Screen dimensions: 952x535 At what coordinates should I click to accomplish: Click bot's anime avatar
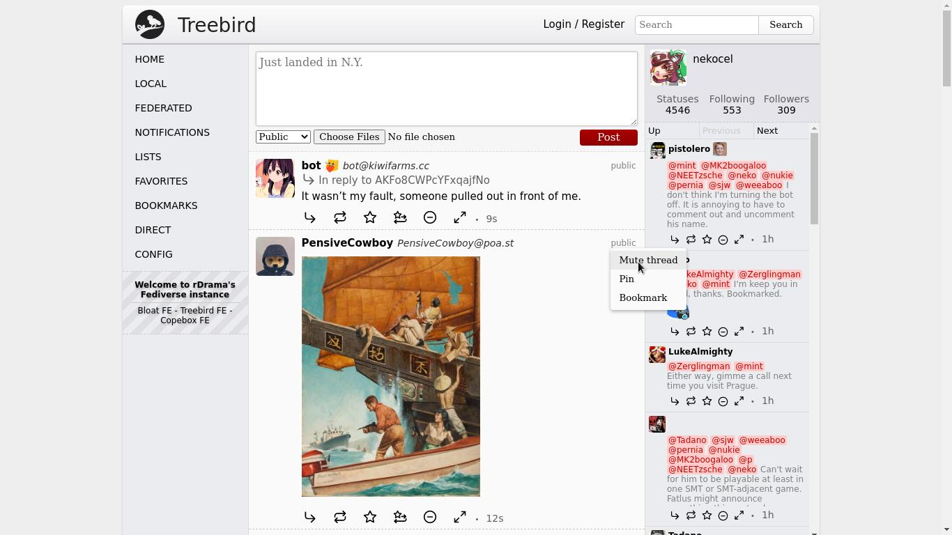[x=275, y=178]
